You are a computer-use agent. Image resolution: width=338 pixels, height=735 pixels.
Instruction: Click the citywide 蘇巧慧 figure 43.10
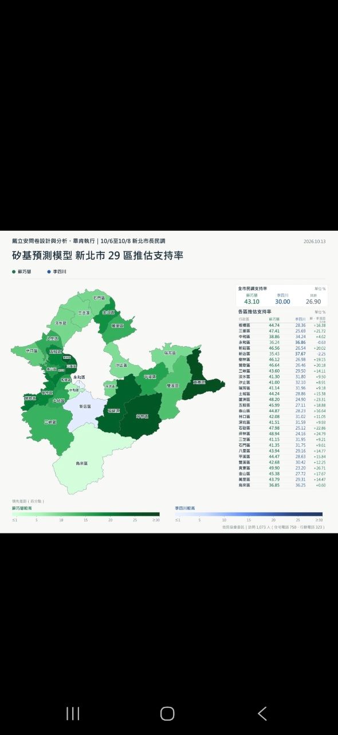(x=251, y=301)
